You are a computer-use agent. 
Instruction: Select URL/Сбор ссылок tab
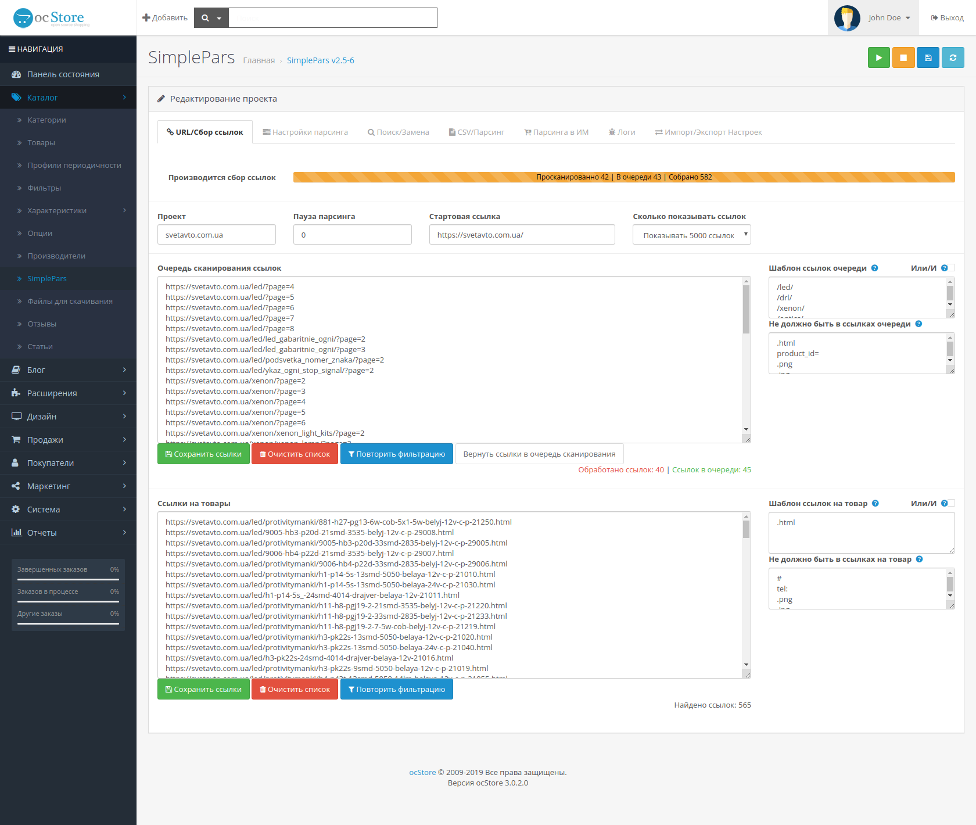pyautogui.click(x=204, y=132)
